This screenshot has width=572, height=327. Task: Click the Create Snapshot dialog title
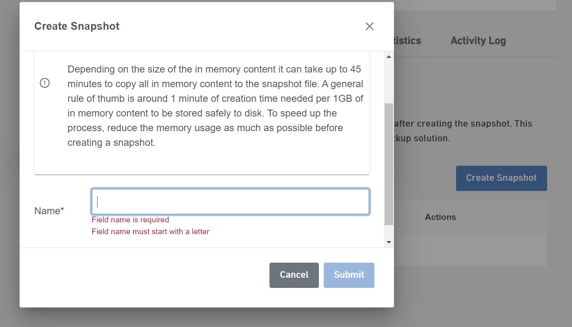click(77, 26)
